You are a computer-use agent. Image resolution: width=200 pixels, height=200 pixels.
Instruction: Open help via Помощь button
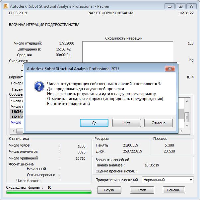point(174,190)
